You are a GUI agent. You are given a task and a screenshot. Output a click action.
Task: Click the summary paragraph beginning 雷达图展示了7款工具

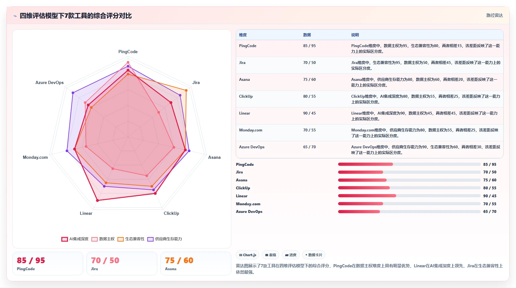point(369,269)
